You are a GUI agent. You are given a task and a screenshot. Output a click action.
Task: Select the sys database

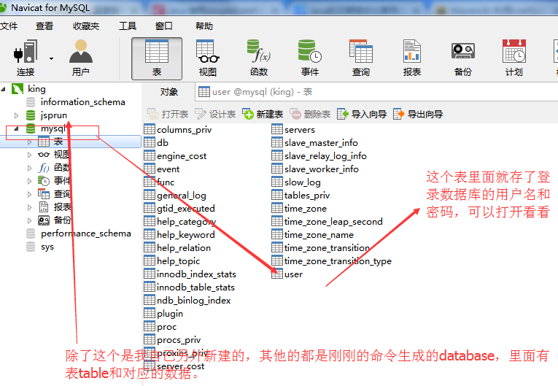pos(40,247)
